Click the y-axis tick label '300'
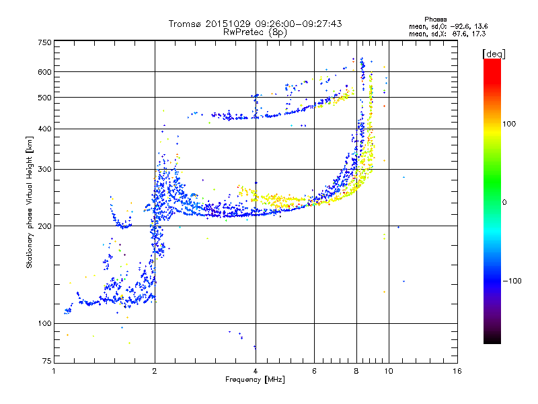 [x=44, y=169]
